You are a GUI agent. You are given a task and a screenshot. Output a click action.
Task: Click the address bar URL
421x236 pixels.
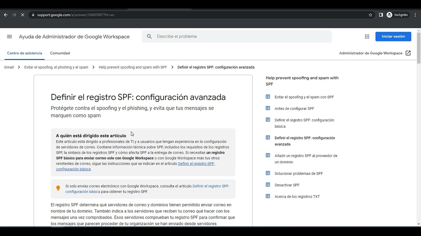76,15
